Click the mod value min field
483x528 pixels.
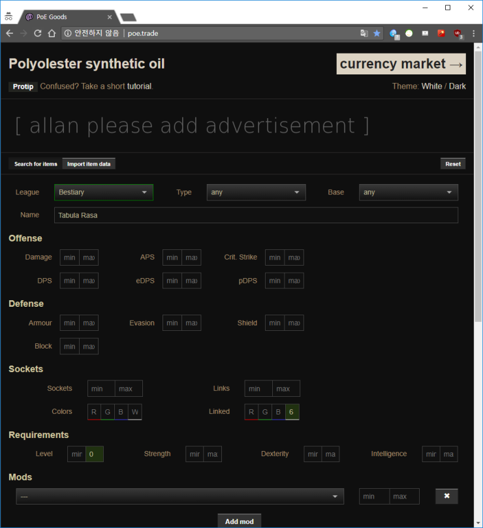[374, 497]
